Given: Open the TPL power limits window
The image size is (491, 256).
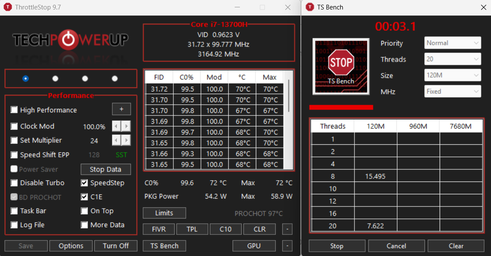Looking at the screenshot, I should click(x=192, y=229).
